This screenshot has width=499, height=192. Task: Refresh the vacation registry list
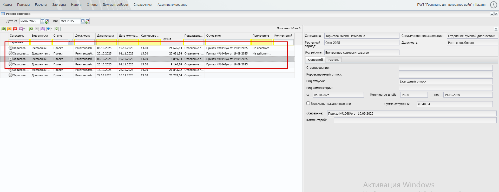(x=57, y=29)
